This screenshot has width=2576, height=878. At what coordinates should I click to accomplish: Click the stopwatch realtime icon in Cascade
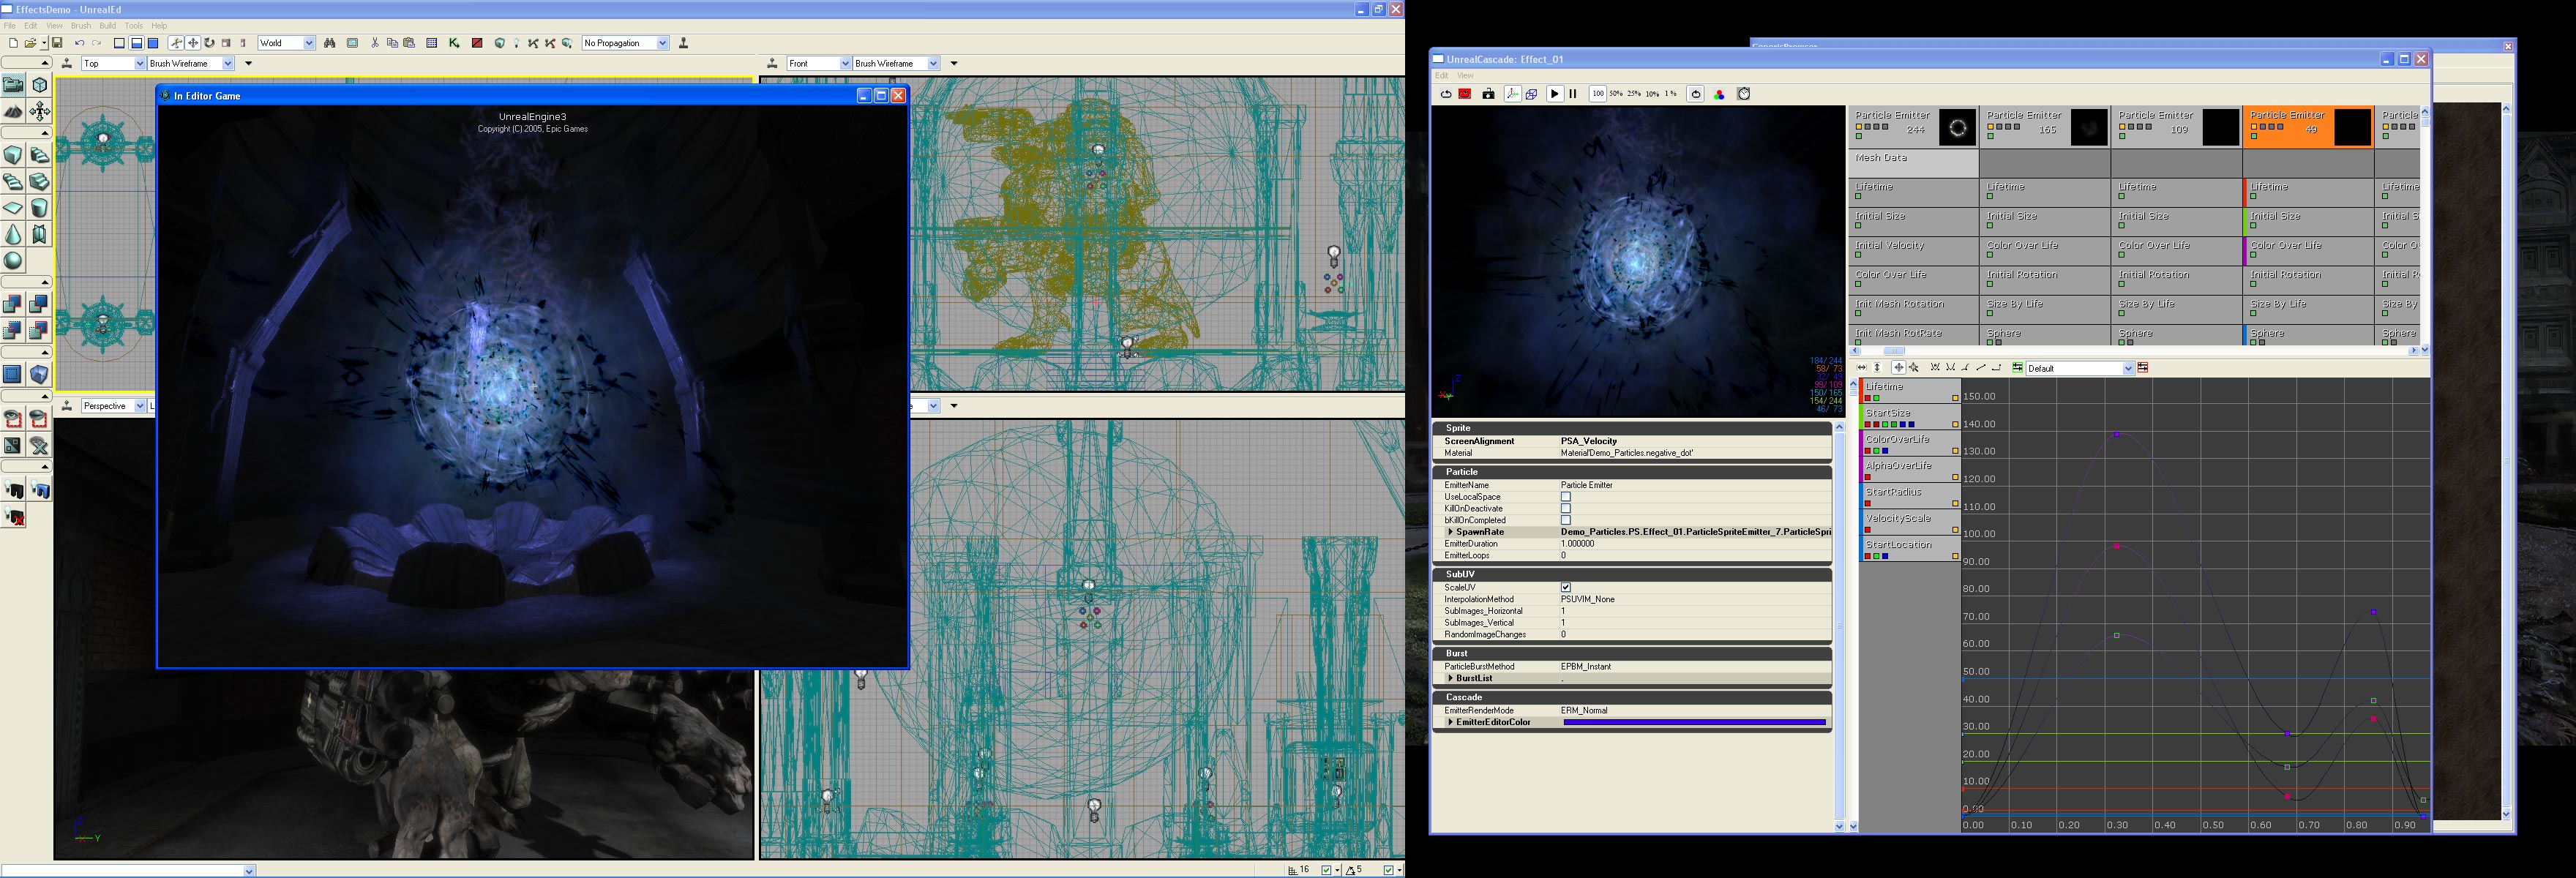(1744, 94)
